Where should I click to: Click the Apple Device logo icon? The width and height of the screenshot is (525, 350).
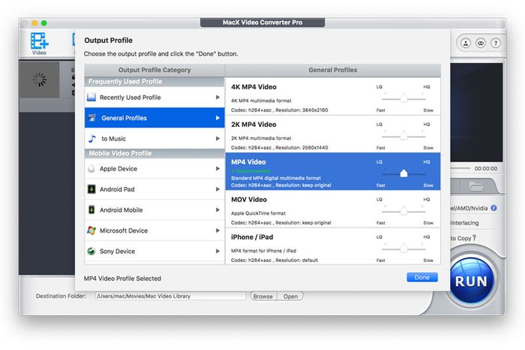[91, 169]
